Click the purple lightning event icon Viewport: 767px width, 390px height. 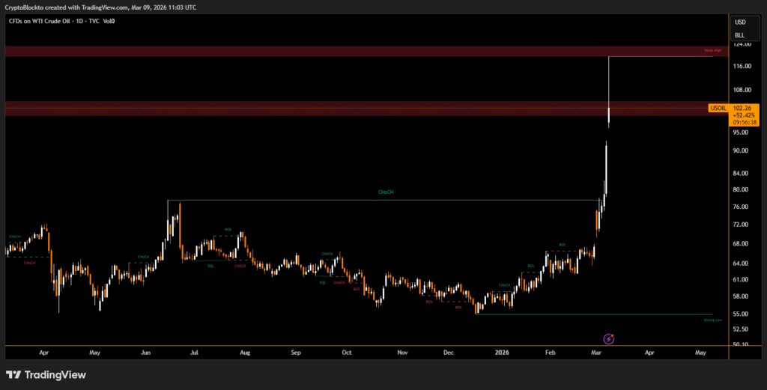pyautogui.click(x=608, y=339)
